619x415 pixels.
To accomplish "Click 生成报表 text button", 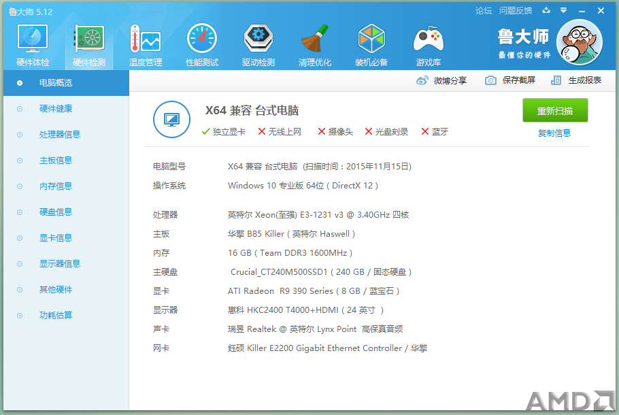I will 585,80.
